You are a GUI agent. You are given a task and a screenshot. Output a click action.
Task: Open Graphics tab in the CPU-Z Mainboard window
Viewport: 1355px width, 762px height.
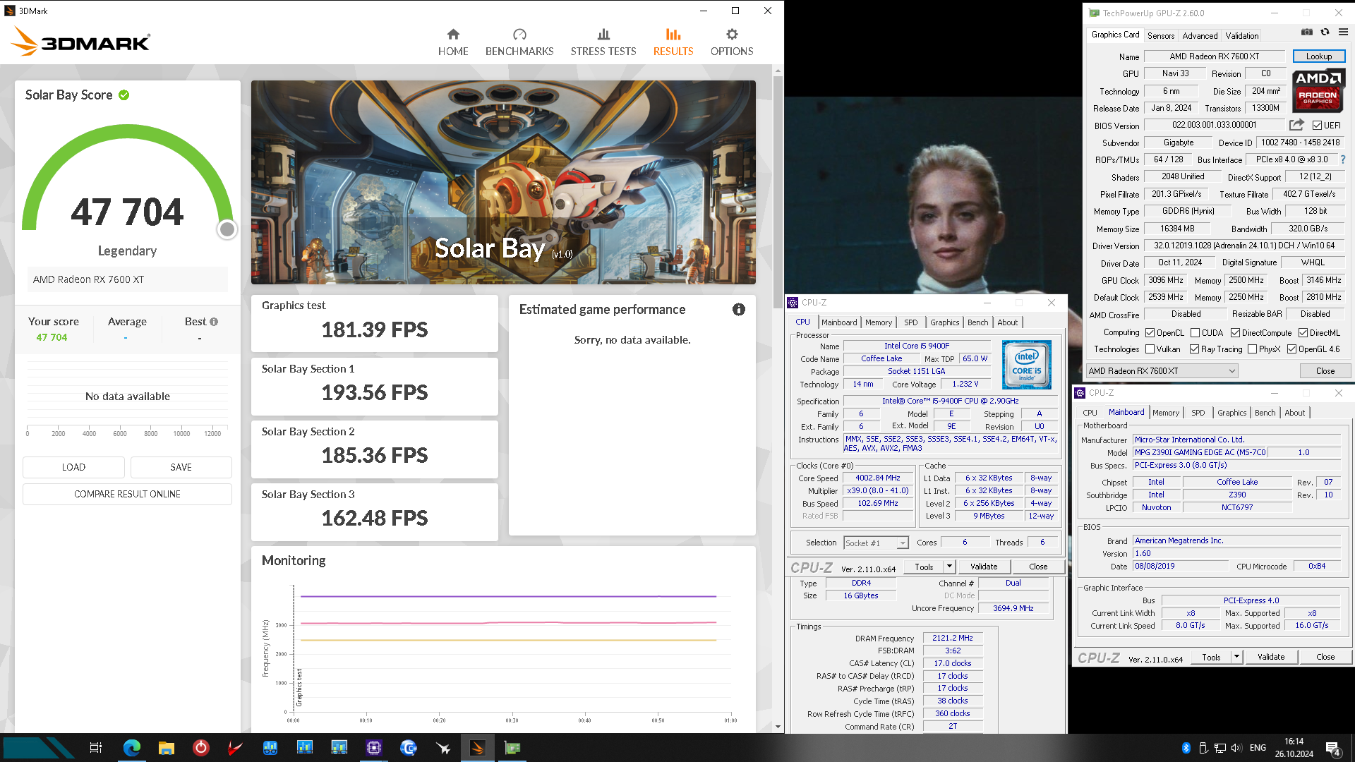[x=1231, y=413]
